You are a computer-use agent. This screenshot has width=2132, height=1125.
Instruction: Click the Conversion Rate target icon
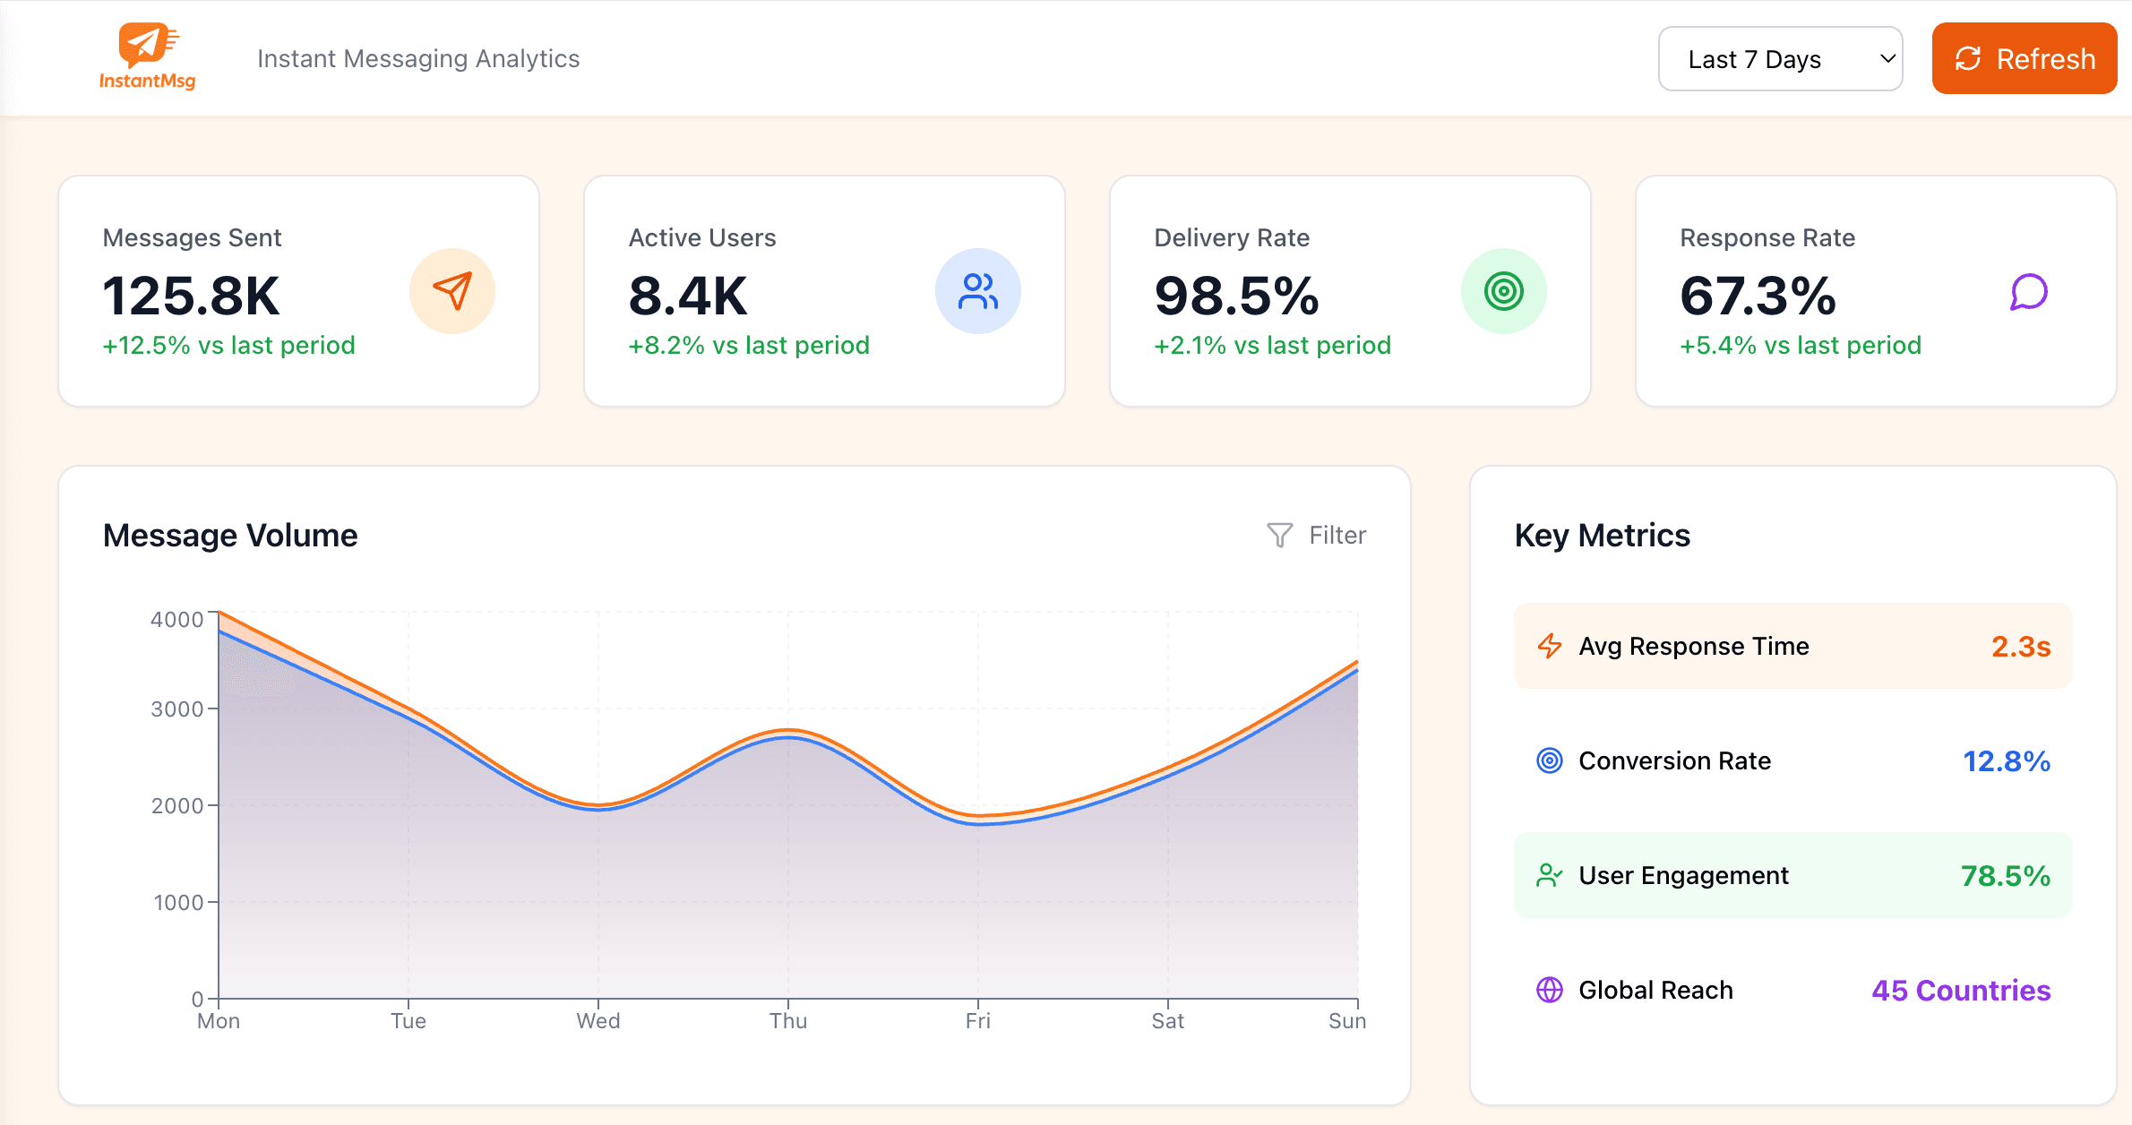click(1550, 760)
